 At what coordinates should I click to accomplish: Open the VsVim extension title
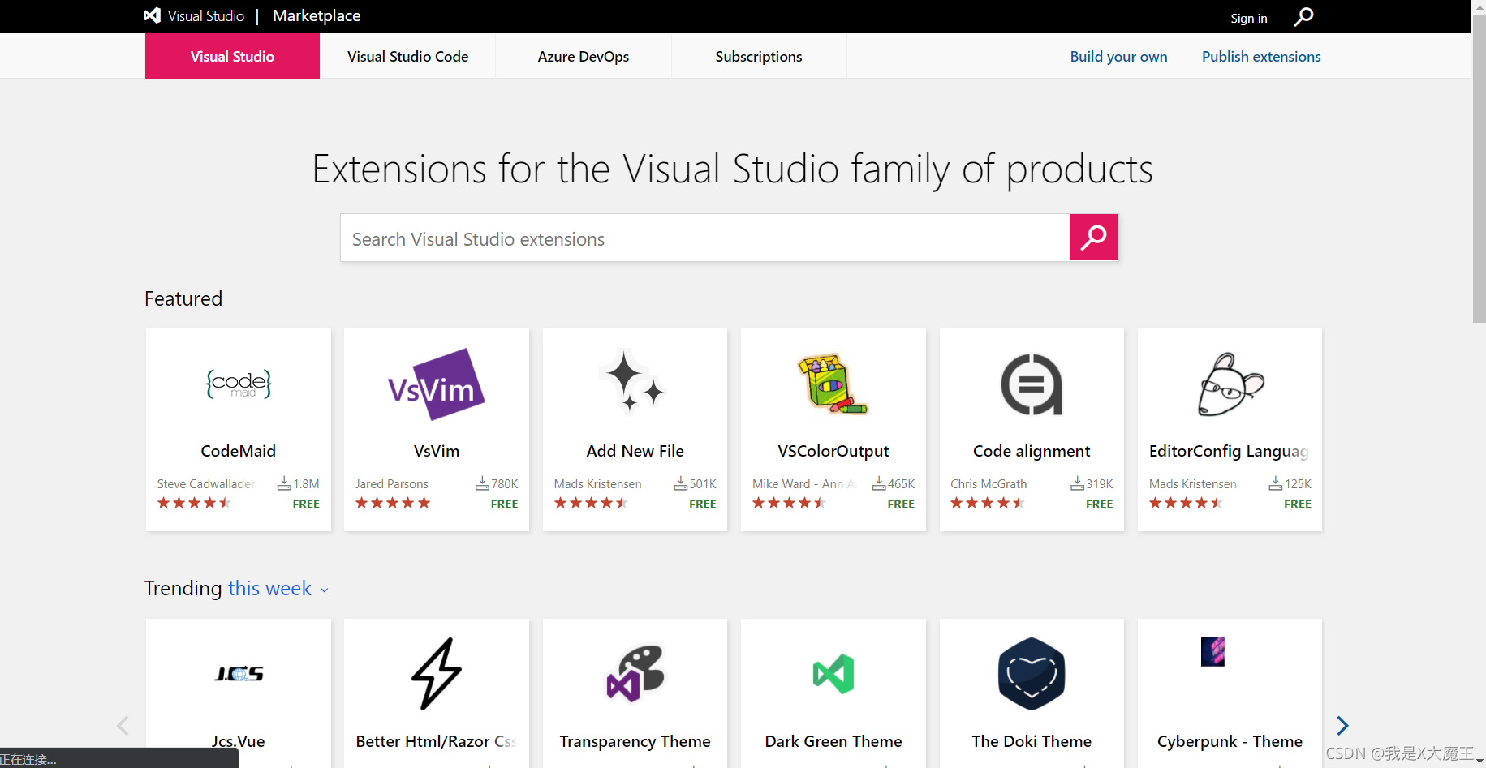tap(437, 451)
